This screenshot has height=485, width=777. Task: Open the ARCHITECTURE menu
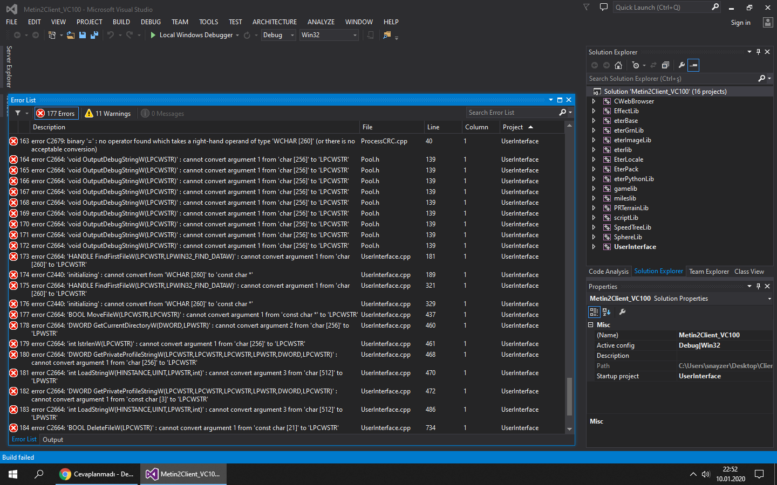[275, 22]
